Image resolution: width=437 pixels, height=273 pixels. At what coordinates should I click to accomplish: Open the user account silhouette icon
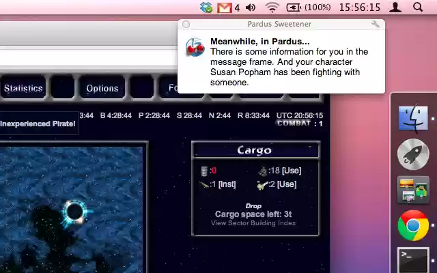click(x=395, y=8)
